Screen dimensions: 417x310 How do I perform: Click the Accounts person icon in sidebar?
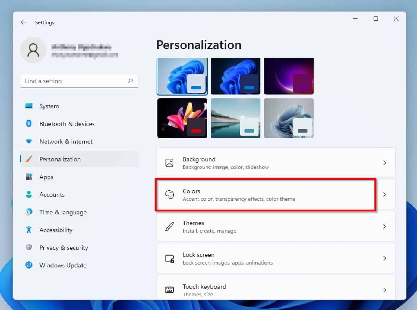tap(29, 194)
